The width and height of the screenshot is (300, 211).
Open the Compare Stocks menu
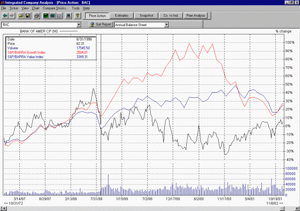point(55,8)
